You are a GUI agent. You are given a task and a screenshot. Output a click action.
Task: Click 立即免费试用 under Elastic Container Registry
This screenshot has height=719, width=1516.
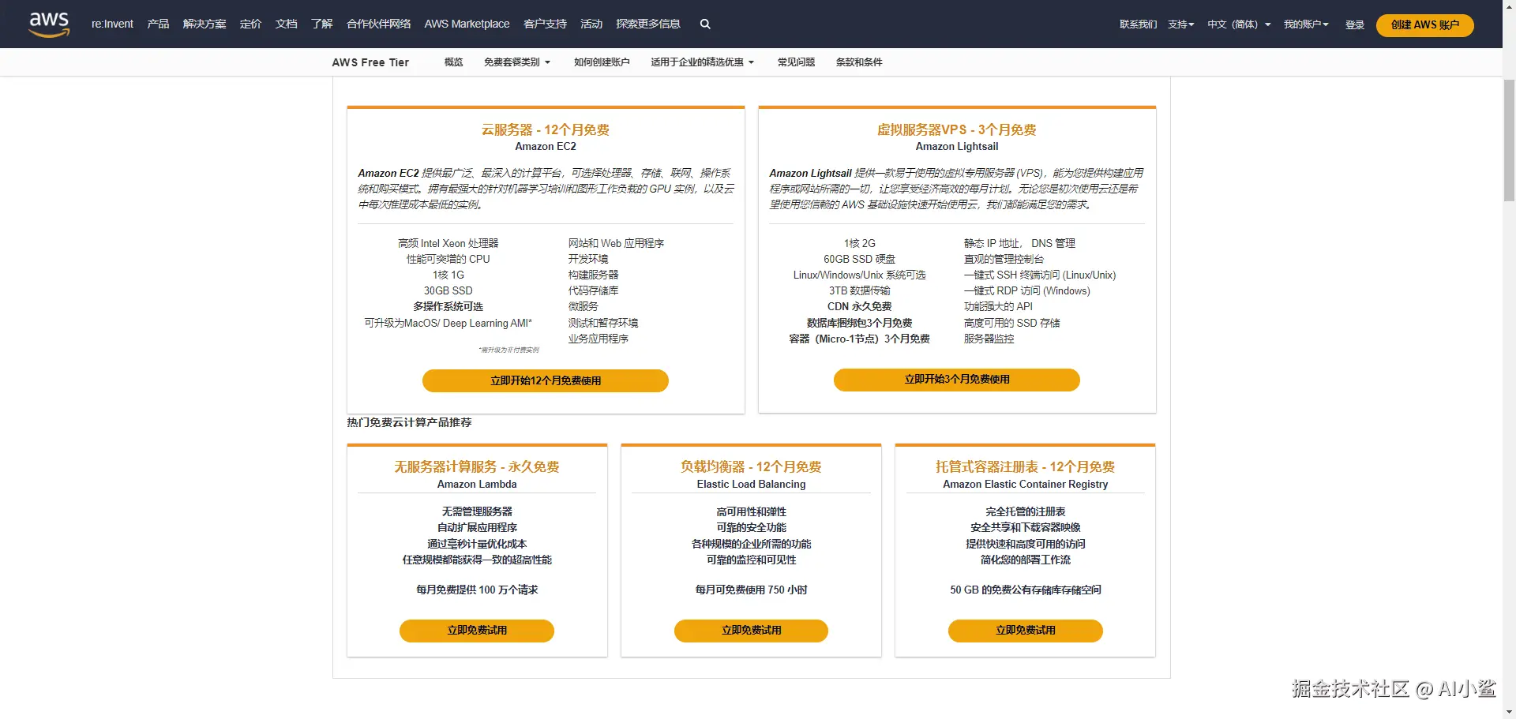click(x=1026, y=631)
